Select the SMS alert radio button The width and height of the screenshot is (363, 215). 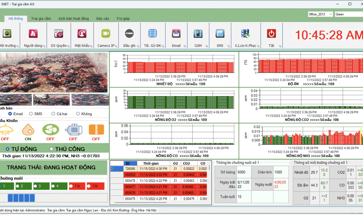(31, 114)
